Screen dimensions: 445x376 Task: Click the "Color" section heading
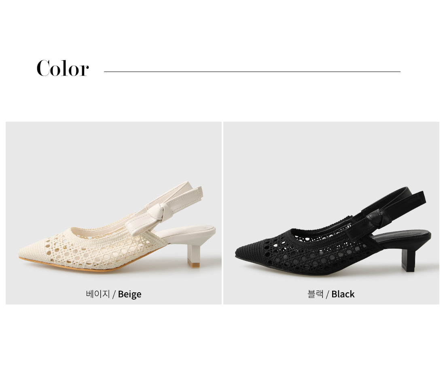(62, 68)
